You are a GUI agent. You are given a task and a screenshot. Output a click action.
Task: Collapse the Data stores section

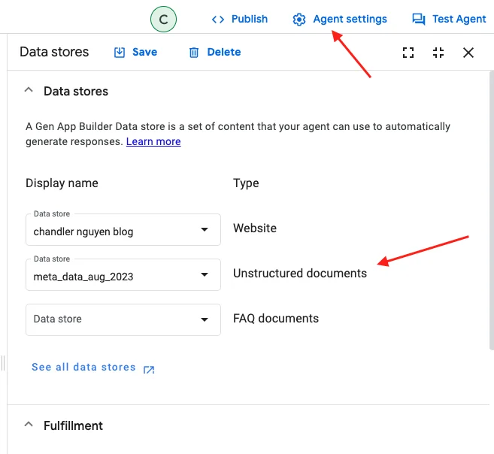coord(29,91)
